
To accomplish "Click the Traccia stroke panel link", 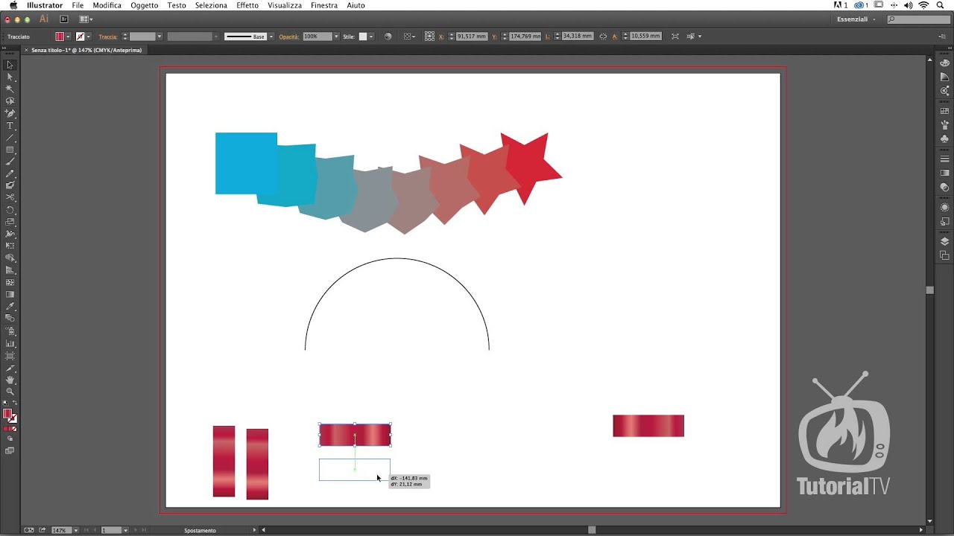I will point(108,36).
